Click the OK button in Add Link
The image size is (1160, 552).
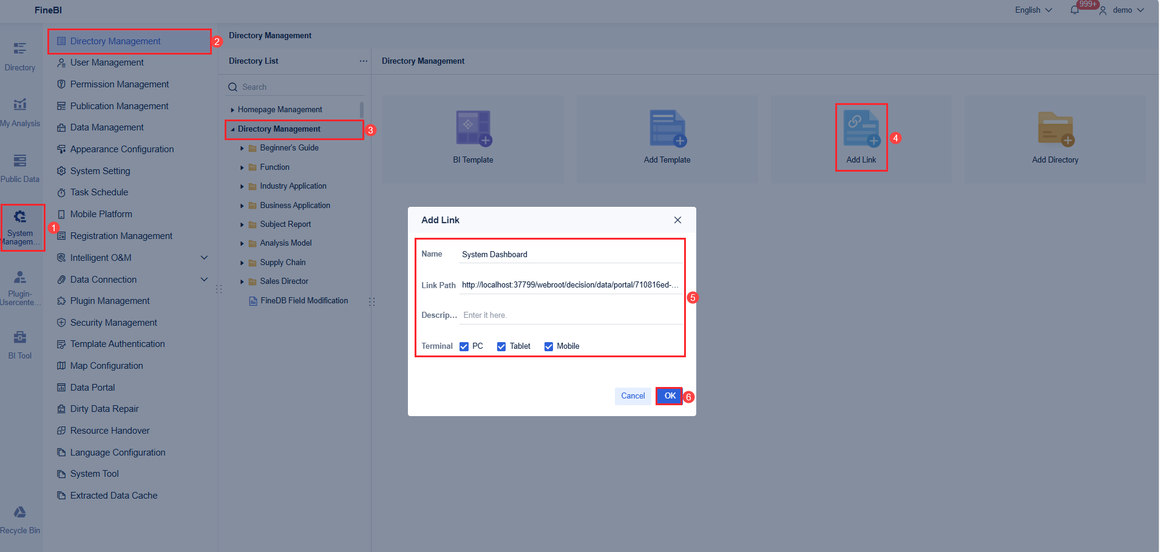click(x=670, y=396)
